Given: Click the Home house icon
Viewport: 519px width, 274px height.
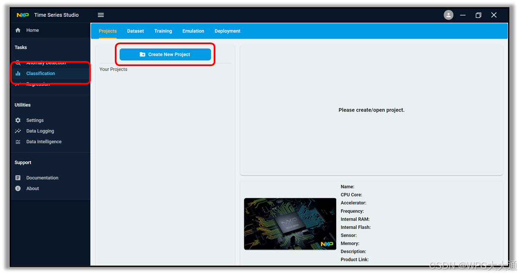Looking at the screenshot, I should [18, 30].
